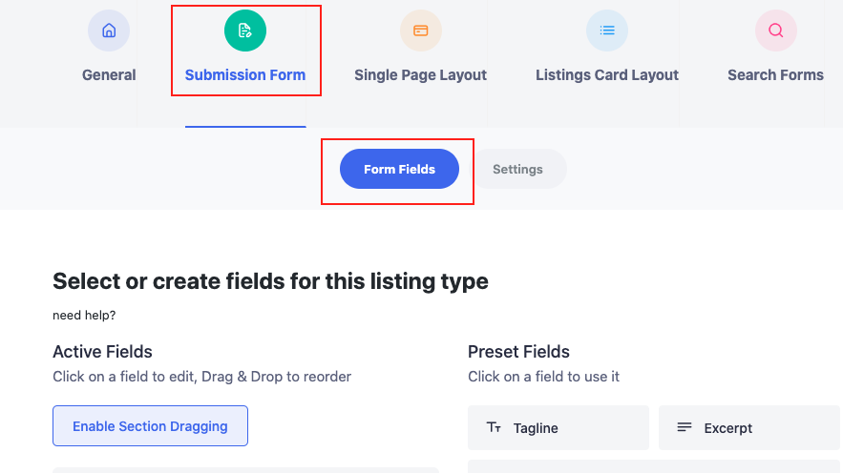Select the green Submission Form icon
Image resolution: width=843 pixels, height=473 pixels.
pos(245,31)
